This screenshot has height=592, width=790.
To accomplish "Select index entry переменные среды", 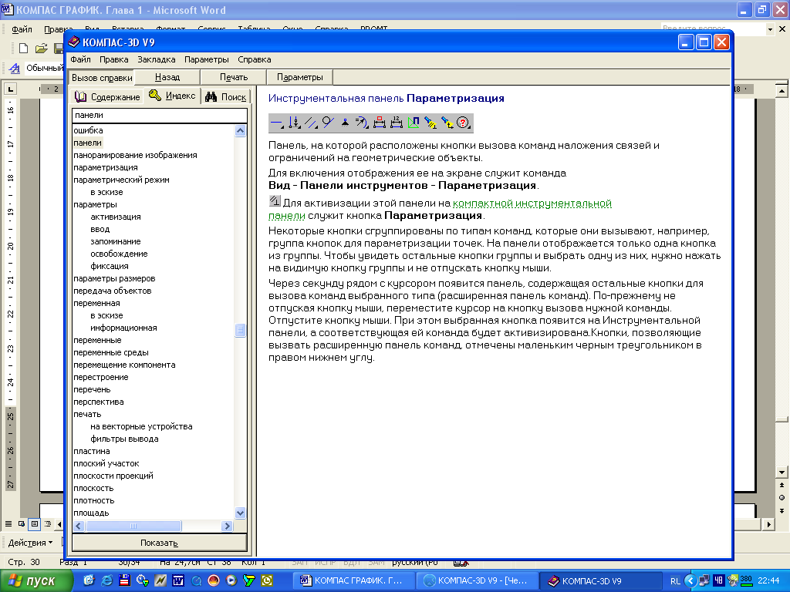I will pyautogui.click(x=111, y=352).
